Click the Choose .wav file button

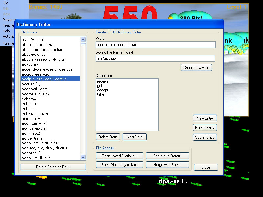(x=196, y=68)
